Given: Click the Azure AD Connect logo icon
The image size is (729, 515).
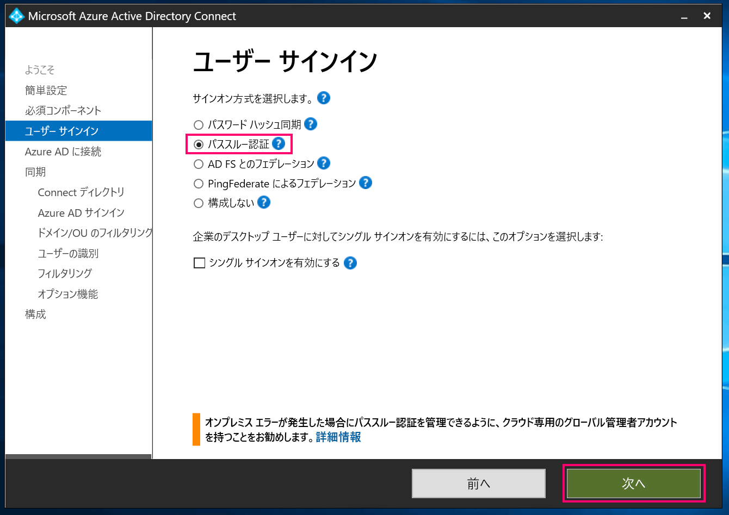Looking at the screenshot, I should (x=17, y=16).
